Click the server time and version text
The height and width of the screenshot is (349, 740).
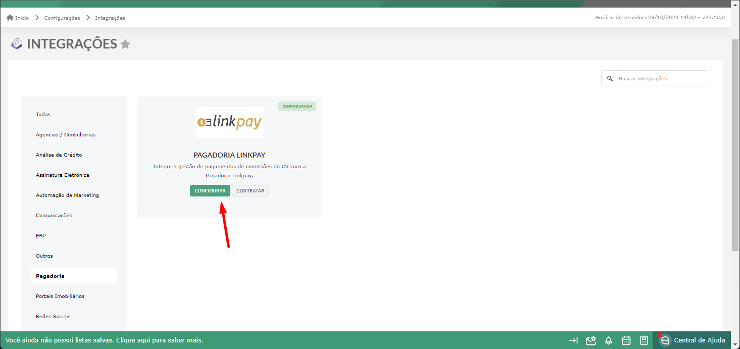[x=660, y=18]
